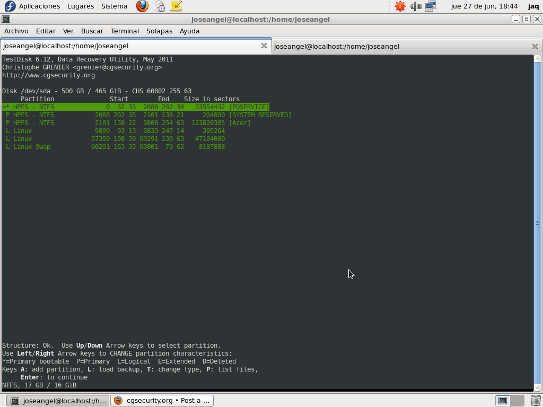The image size is (543, 407).
Task: Click the 'Enter: to continue' line
Action: click(54, 377)
